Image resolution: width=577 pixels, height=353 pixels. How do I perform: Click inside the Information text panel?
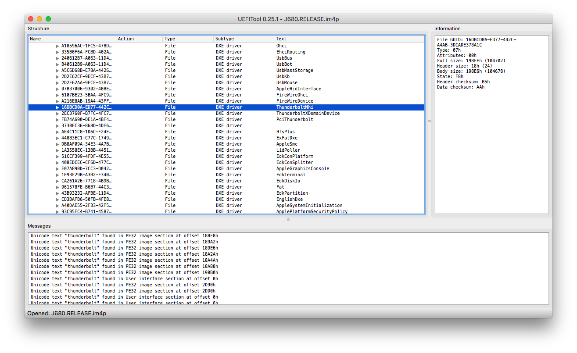[x=491, y=125]
